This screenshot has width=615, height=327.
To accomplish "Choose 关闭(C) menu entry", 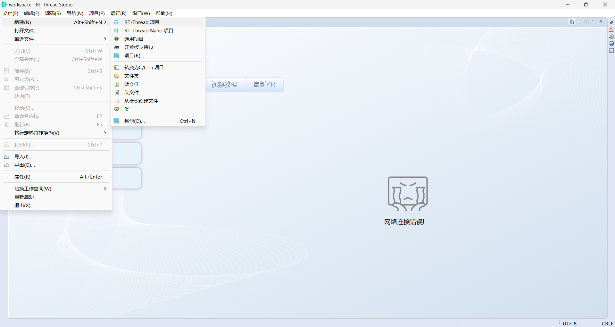I will (x=56, y=51).
